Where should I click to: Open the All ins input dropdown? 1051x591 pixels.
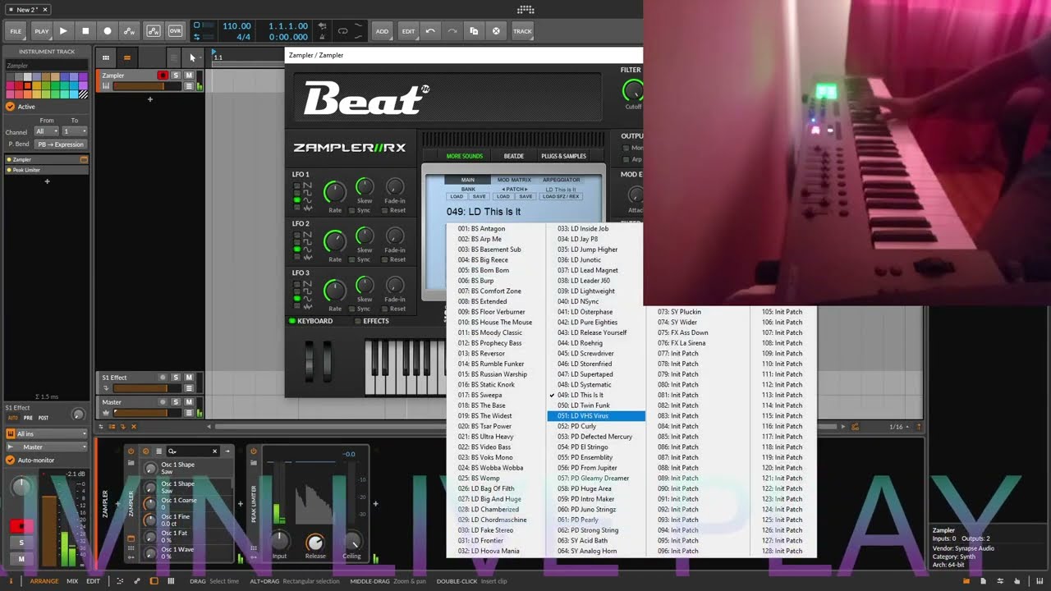pos(46,433)
